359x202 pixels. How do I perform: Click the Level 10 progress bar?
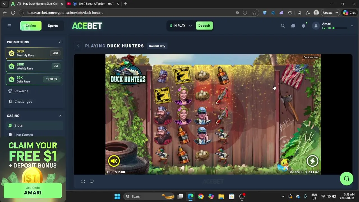click(x=340, y=28)
